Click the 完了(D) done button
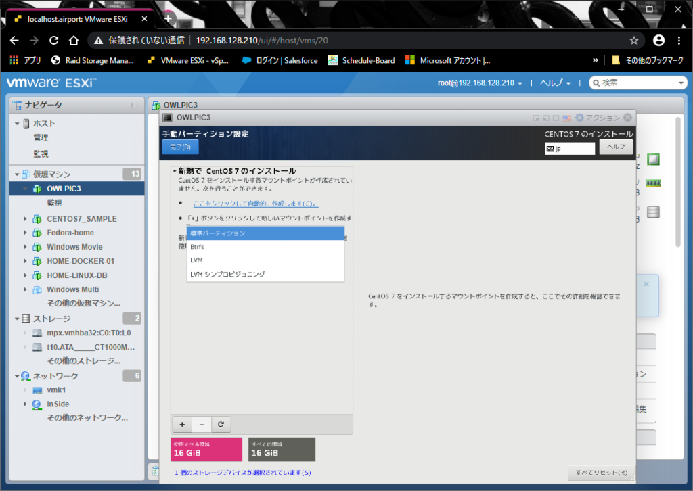 tap(180, 147)
